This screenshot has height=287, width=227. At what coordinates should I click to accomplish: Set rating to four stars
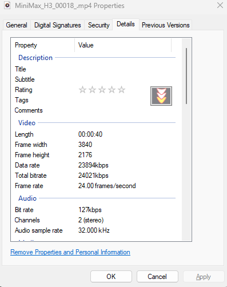click(x=111, y=90)
